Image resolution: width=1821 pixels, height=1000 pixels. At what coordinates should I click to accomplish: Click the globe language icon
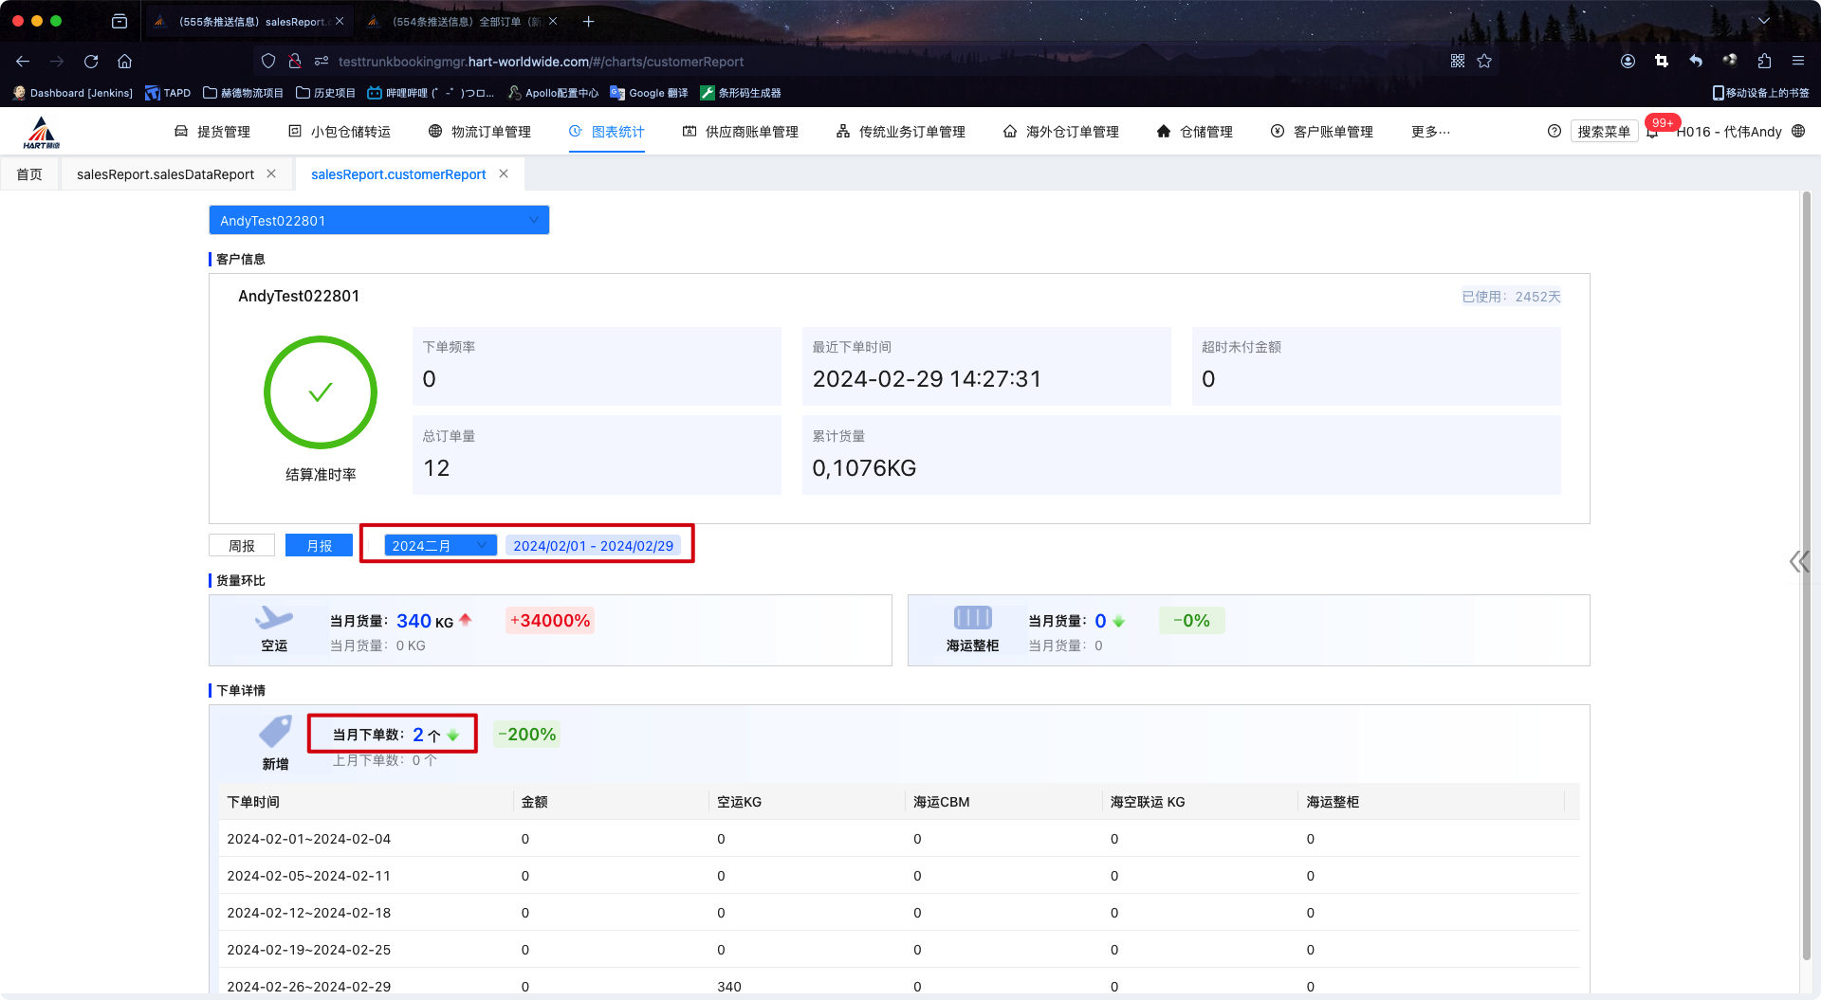point(1798,132)
